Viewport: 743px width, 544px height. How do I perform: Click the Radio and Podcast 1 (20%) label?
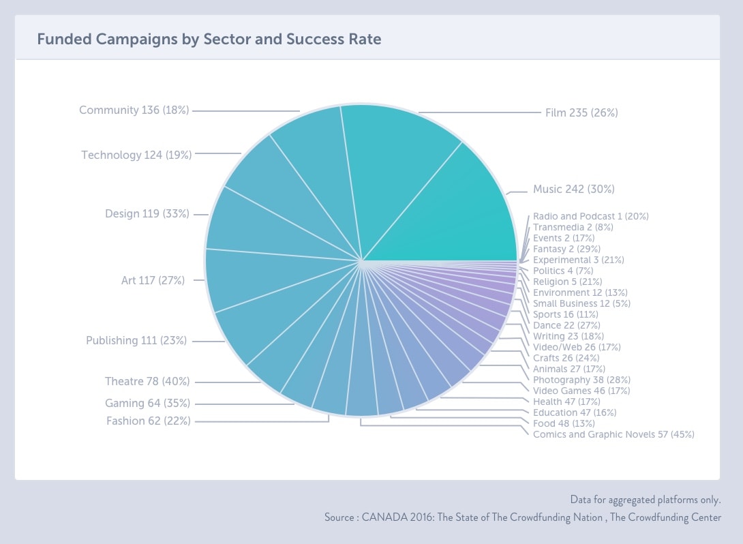pos(590,216)
